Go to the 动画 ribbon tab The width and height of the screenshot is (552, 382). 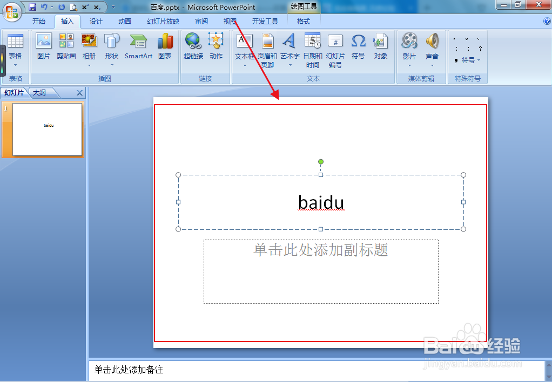coord(124,22)
